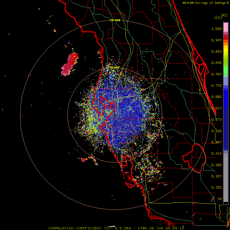Select the 0.733 color scale value
The width and height of the screenshot is (230, 230).
[216, 86]
